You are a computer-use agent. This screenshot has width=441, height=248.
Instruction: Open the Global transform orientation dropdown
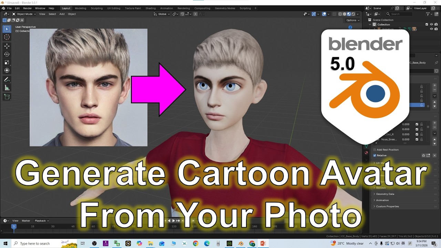(162, 14)
